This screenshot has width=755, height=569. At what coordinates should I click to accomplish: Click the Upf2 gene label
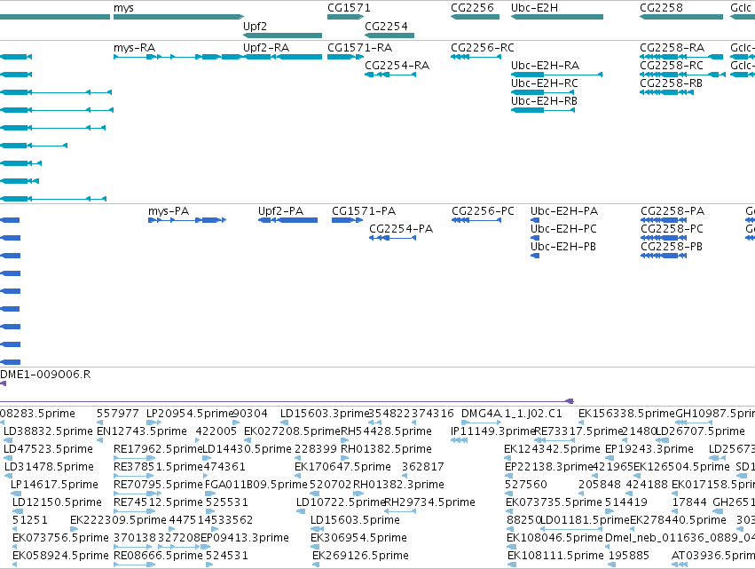[255, 27]
